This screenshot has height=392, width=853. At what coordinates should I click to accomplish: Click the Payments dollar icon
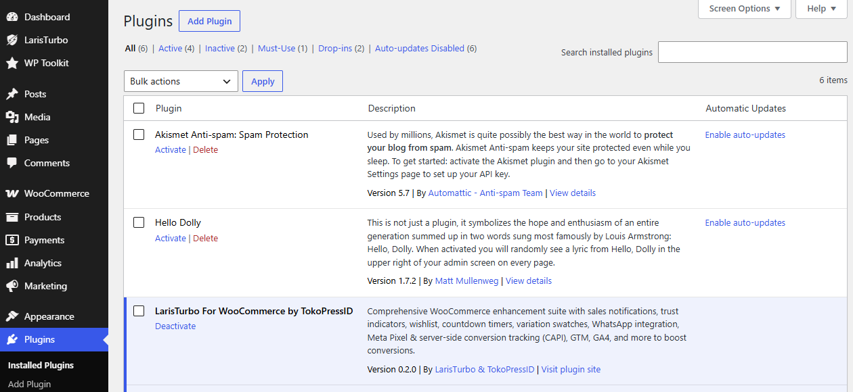[x=12, y=240]
